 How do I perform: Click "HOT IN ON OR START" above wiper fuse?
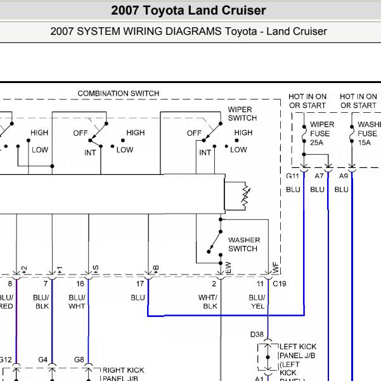tap(307, 101)
